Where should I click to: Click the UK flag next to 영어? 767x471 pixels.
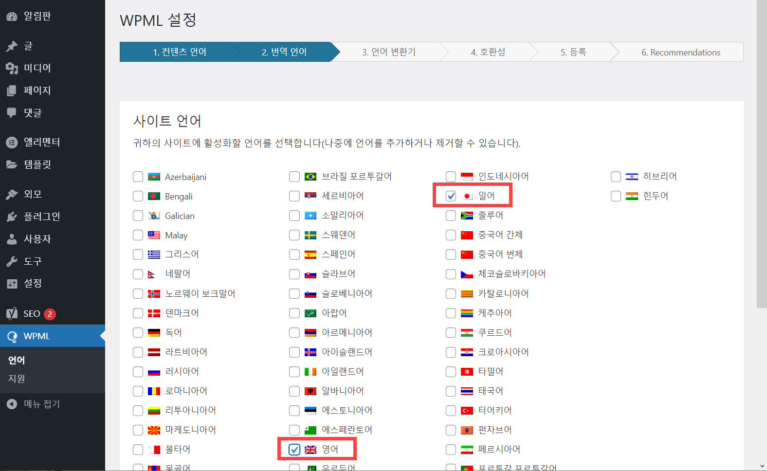(310, 450)
